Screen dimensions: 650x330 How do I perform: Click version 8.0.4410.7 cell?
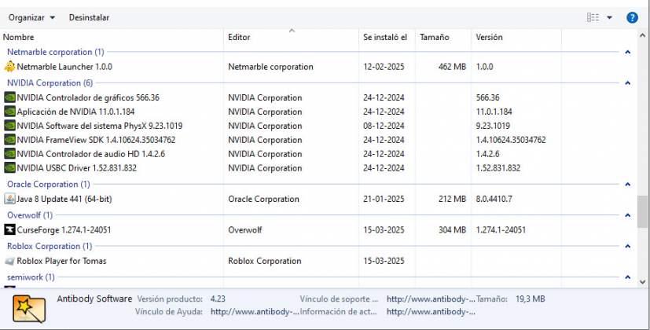494,199
